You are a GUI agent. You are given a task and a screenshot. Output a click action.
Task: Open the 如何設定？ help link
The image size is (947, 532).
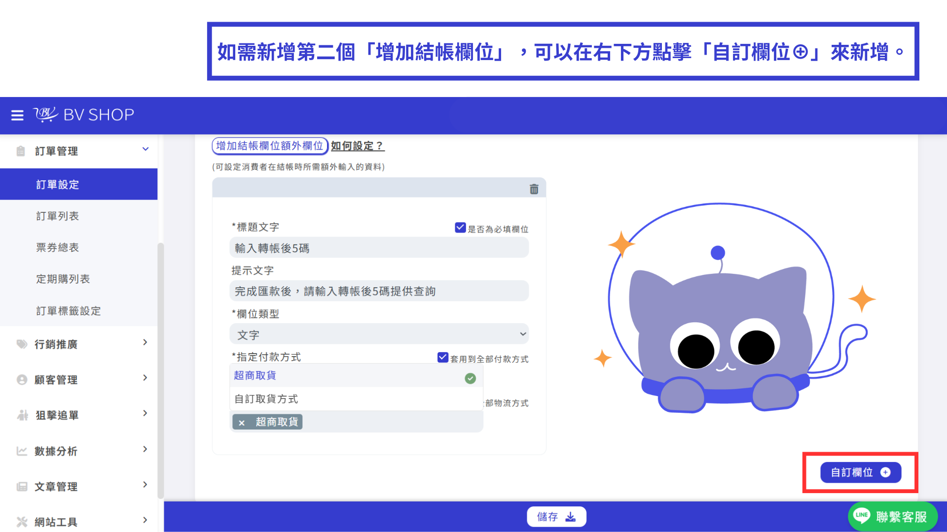(358, 146)
